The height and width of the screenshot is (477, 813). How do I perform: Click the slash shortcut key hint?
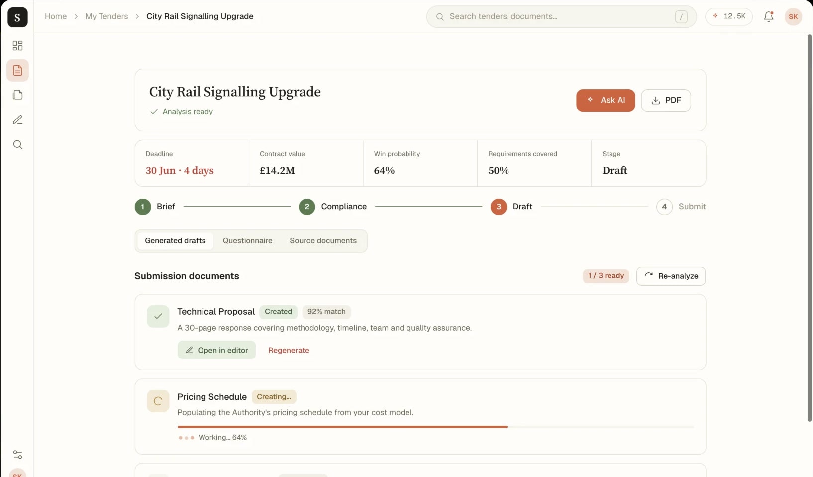pos(681,17)
